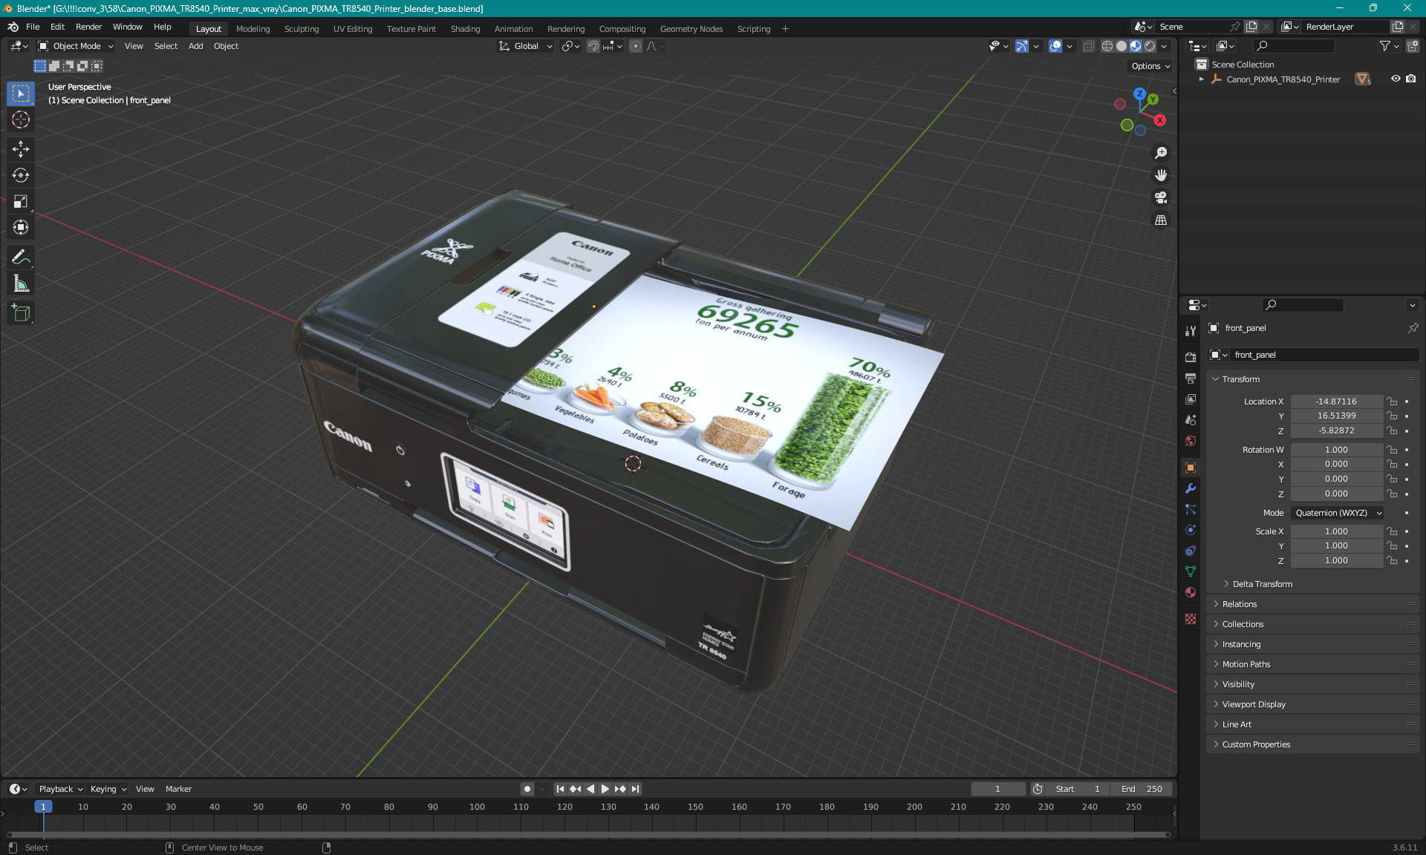
Task: Activate the 3D Cursor tool
Action: pyautogui.click(x=21, y=119)
